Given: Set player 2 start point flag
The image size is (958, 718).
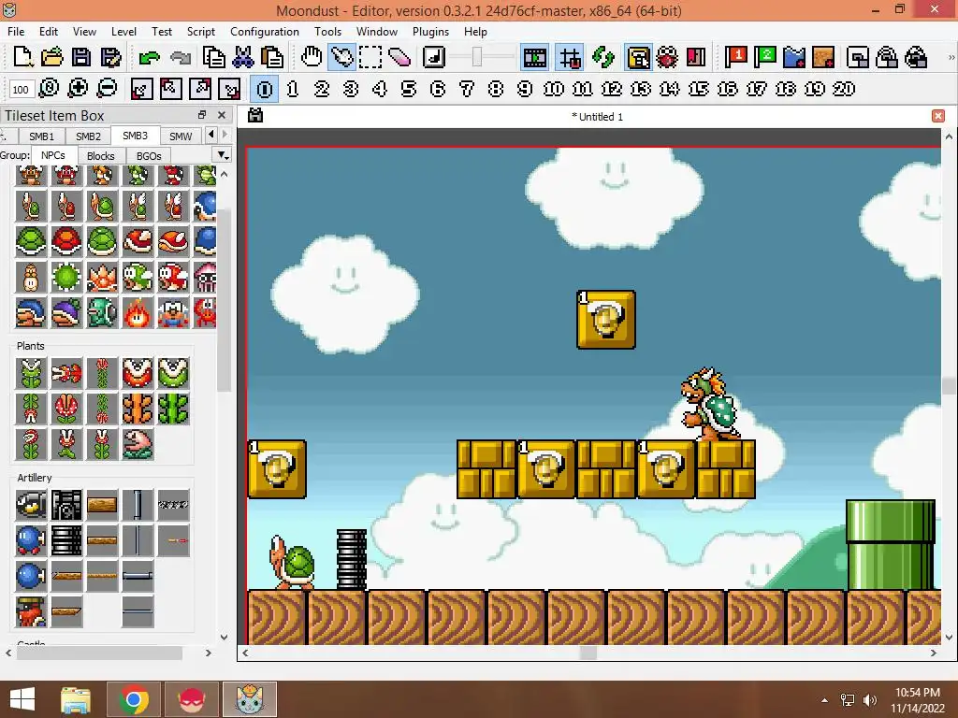Looking at the screenshot, I should click(765, 57).
